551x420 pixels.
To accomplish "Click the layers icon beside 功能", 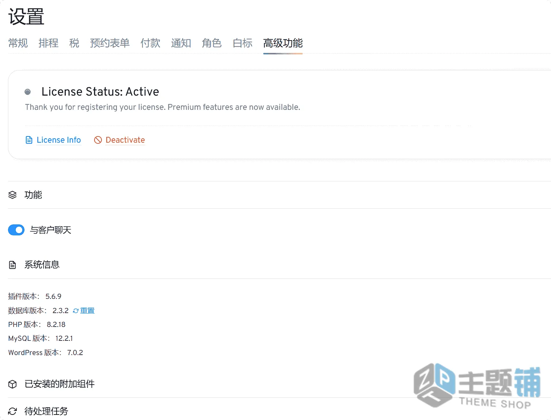I will (12, 195).
